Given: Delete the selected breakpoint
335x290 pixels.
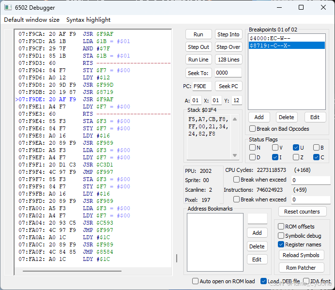Looking at the screenshot, I should coord(286,117).
